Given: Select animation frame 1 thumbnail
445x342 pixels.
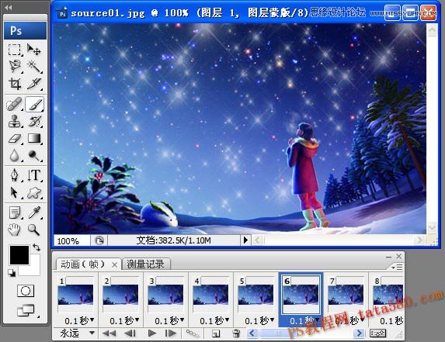Looking at the screenshot, I should click(75, 295).
